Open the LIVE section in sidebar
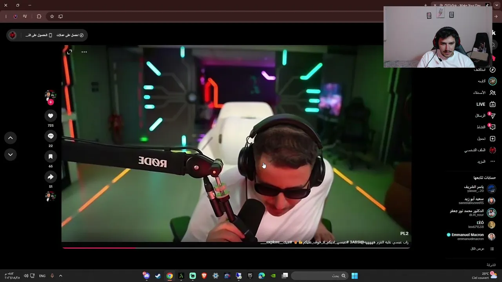Screen dimensions: 502x282 point(486,104)
